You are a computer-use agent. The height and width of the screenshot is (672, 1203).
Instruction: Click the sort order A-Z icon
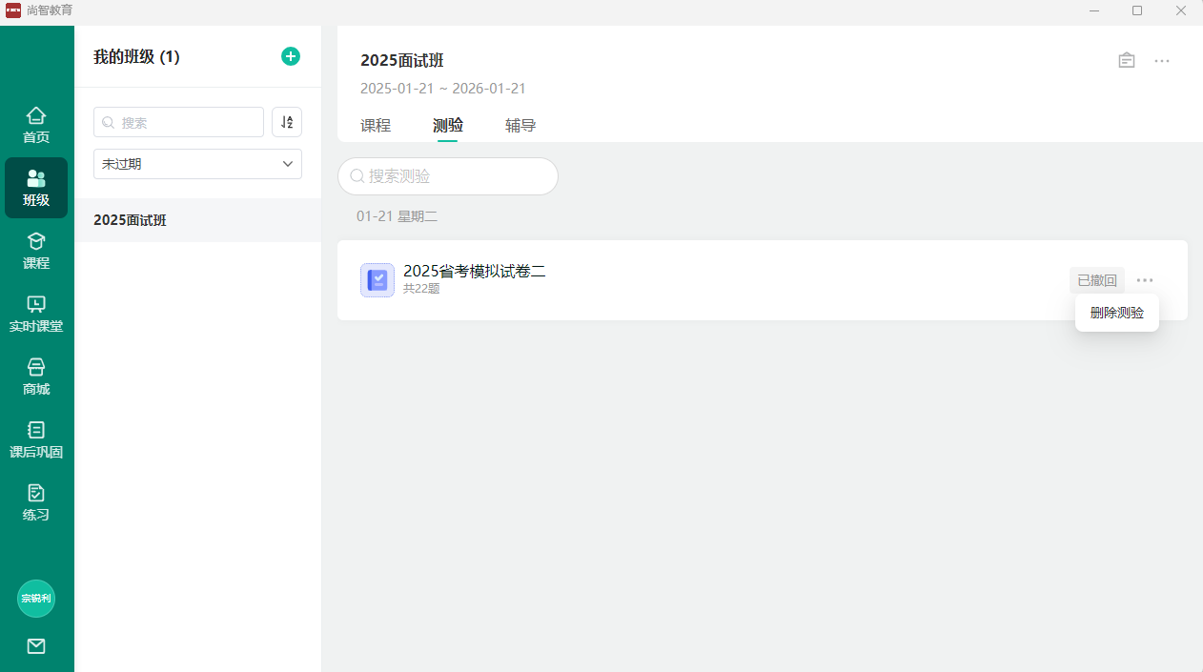click(x=287, y=122)
